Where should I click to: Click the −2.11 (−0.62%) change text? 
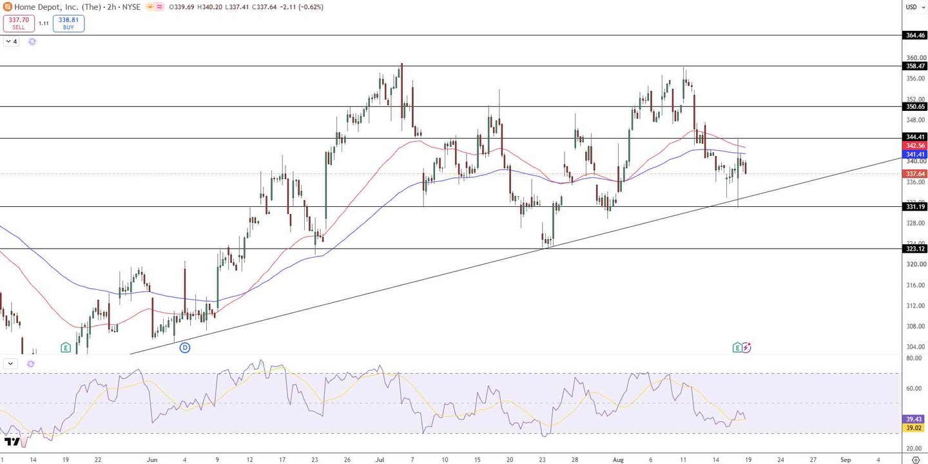(302, 7)
